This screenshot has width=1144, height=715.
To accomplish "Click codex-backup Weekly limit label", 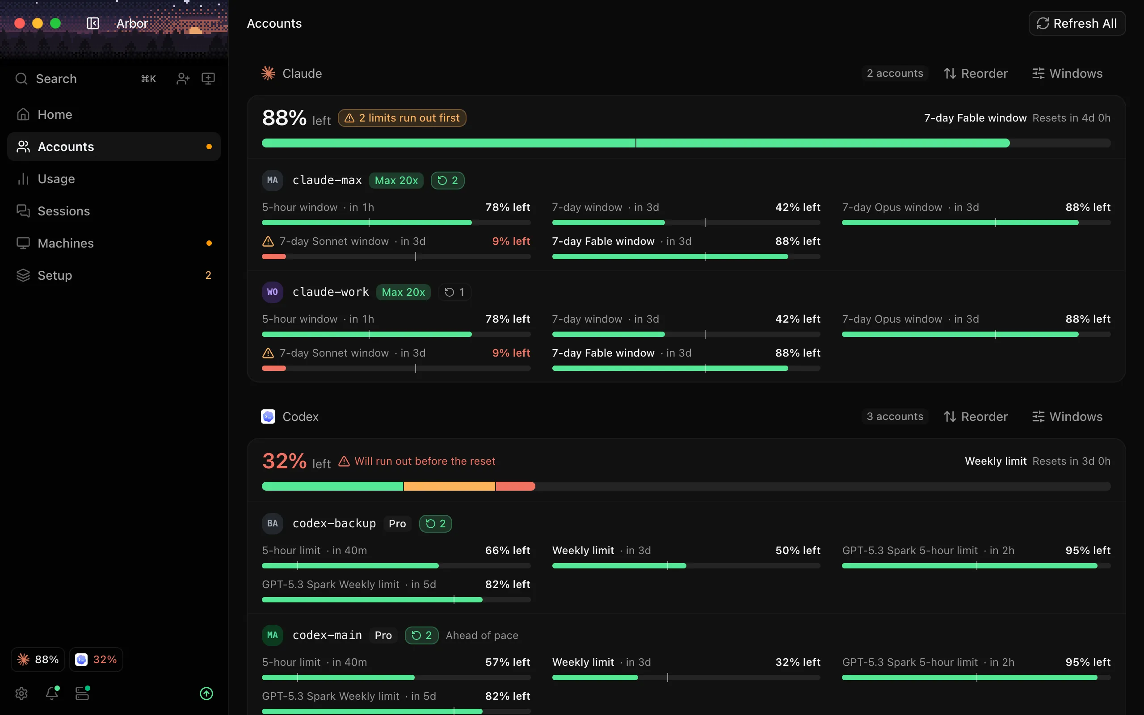I will pos(583,551).
